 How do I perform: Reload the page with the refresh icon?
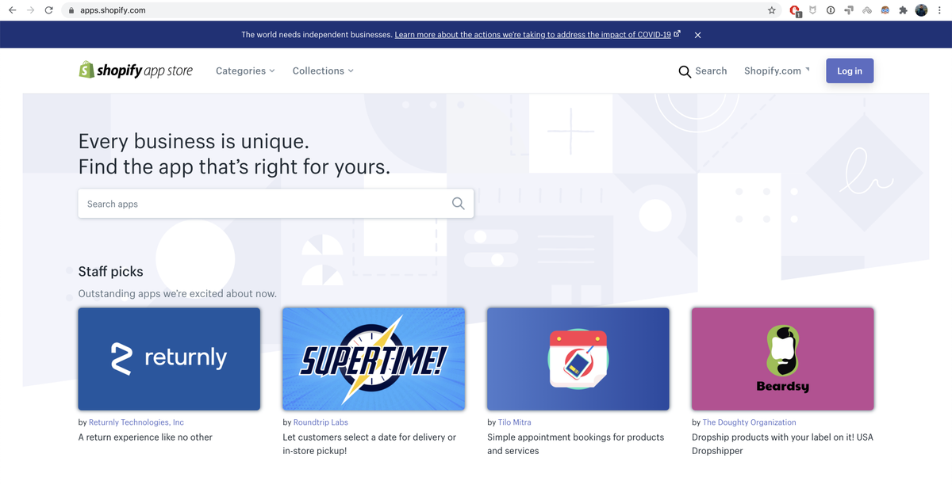coord(49,10)
